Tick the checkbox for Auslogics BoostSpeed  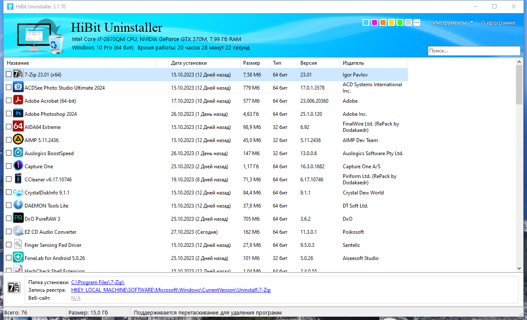coord(9,153)
